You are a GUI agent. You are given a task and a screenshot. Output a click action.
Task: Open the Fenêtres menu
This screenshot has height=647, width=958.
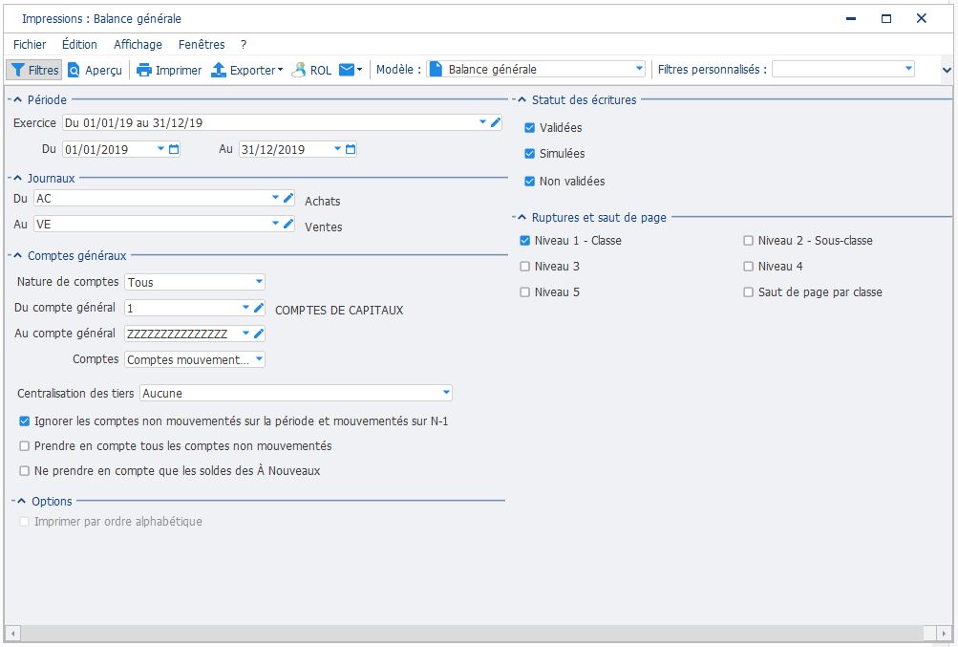click(202, 44)
